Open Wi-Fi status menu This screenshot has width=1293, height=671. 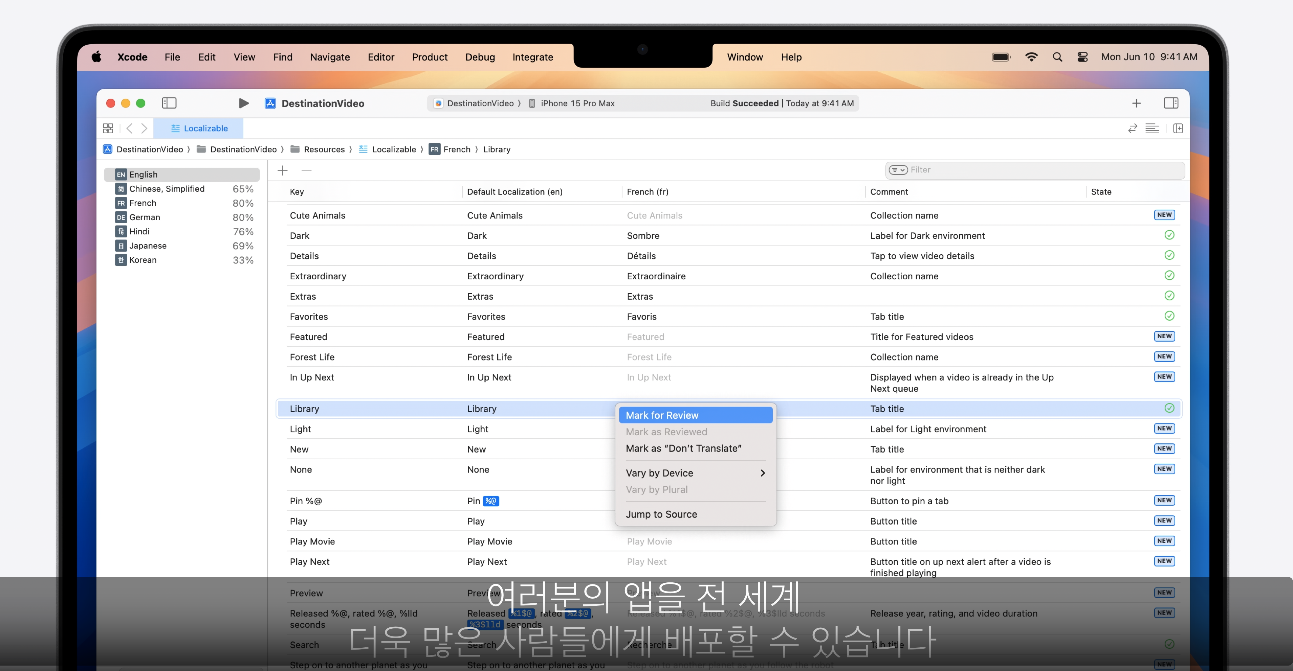[x=1031, y=57]
